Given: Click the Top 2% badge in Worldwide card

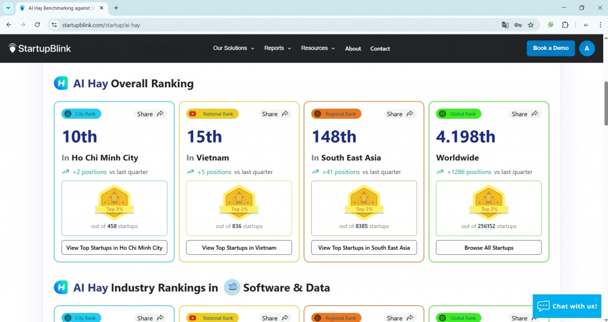Looking at the screenshot, I should [489, 202].
